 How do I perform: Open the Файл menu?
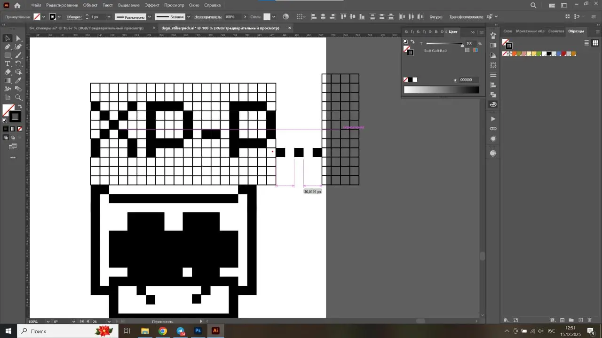coord(36,5)
